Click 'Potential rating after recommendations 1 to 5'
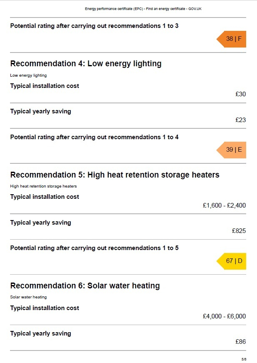257x363 pixels. [x=95, y=248]
